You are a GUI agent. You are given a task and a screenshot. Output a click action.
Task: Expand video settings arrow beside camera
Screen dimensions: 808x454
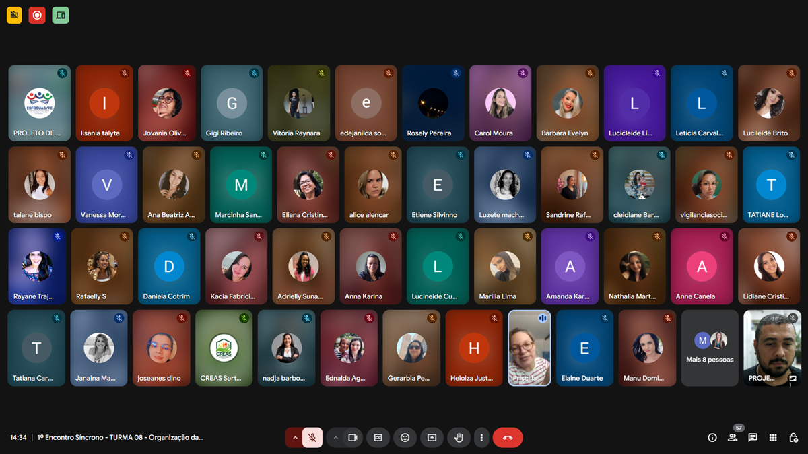point(335,438)
